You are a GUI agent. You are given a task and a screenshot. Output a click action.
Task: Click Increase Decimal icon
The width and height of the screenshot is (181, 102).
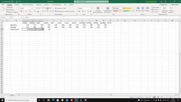[x=88, y=11]
